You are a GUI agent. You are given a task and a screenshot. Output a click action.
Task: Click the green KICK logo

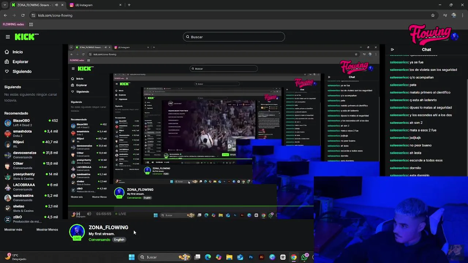27,37
